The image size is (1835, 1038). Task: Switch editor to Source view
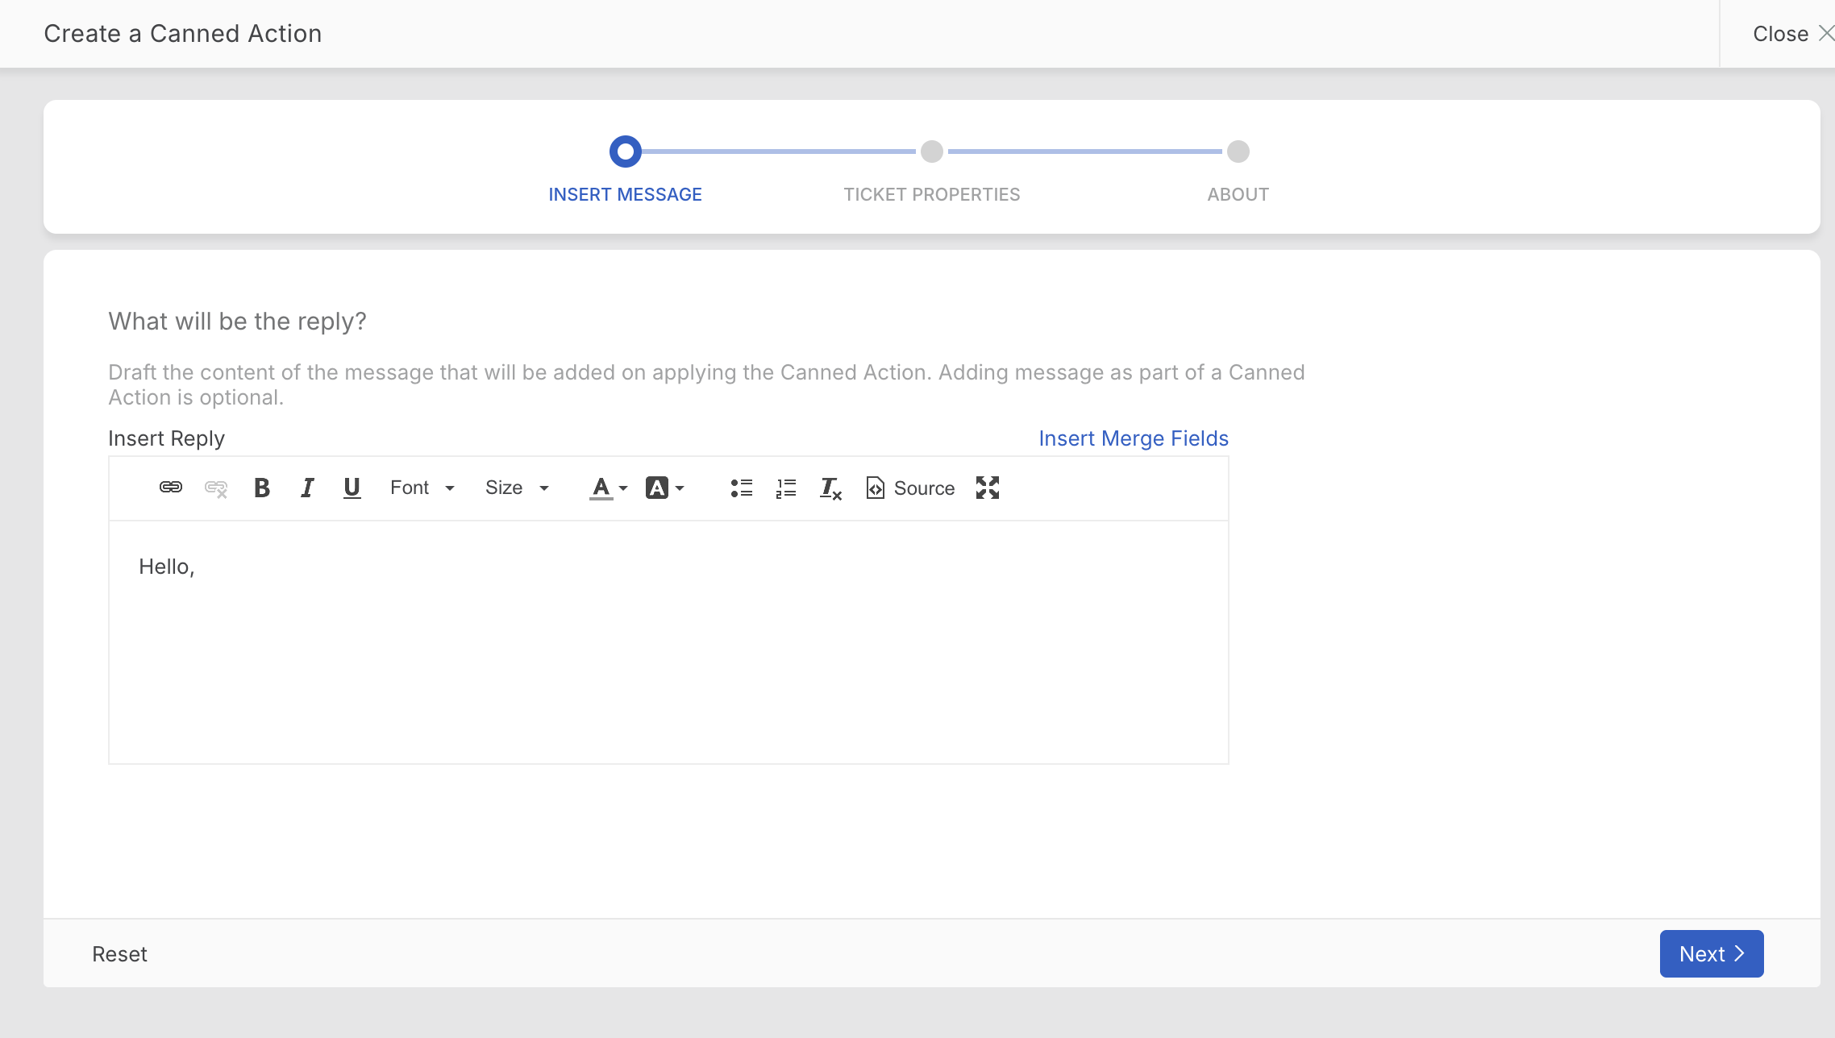point(910,488)
